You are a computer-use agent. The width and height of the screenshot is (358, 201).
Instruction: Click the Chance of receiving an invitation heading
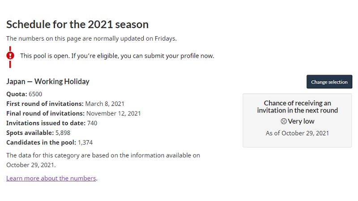click(x=297, y=107)
